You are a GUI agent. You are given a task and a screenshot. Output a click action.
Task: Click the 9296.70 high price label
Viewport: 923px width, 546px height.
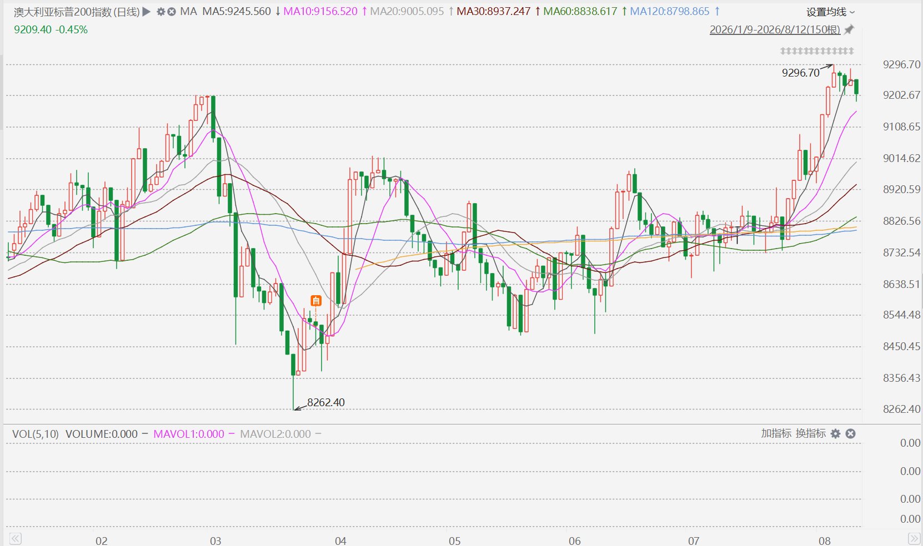800,73
